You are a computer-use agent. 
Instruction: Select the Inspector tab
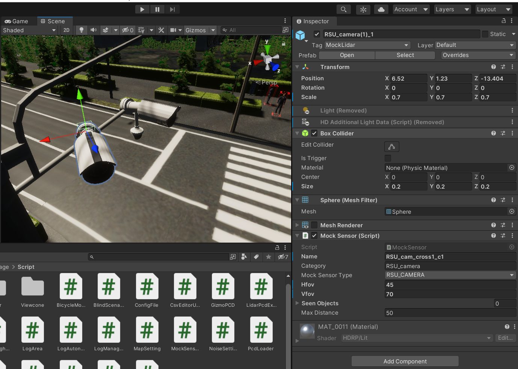[x=314, y=21]
